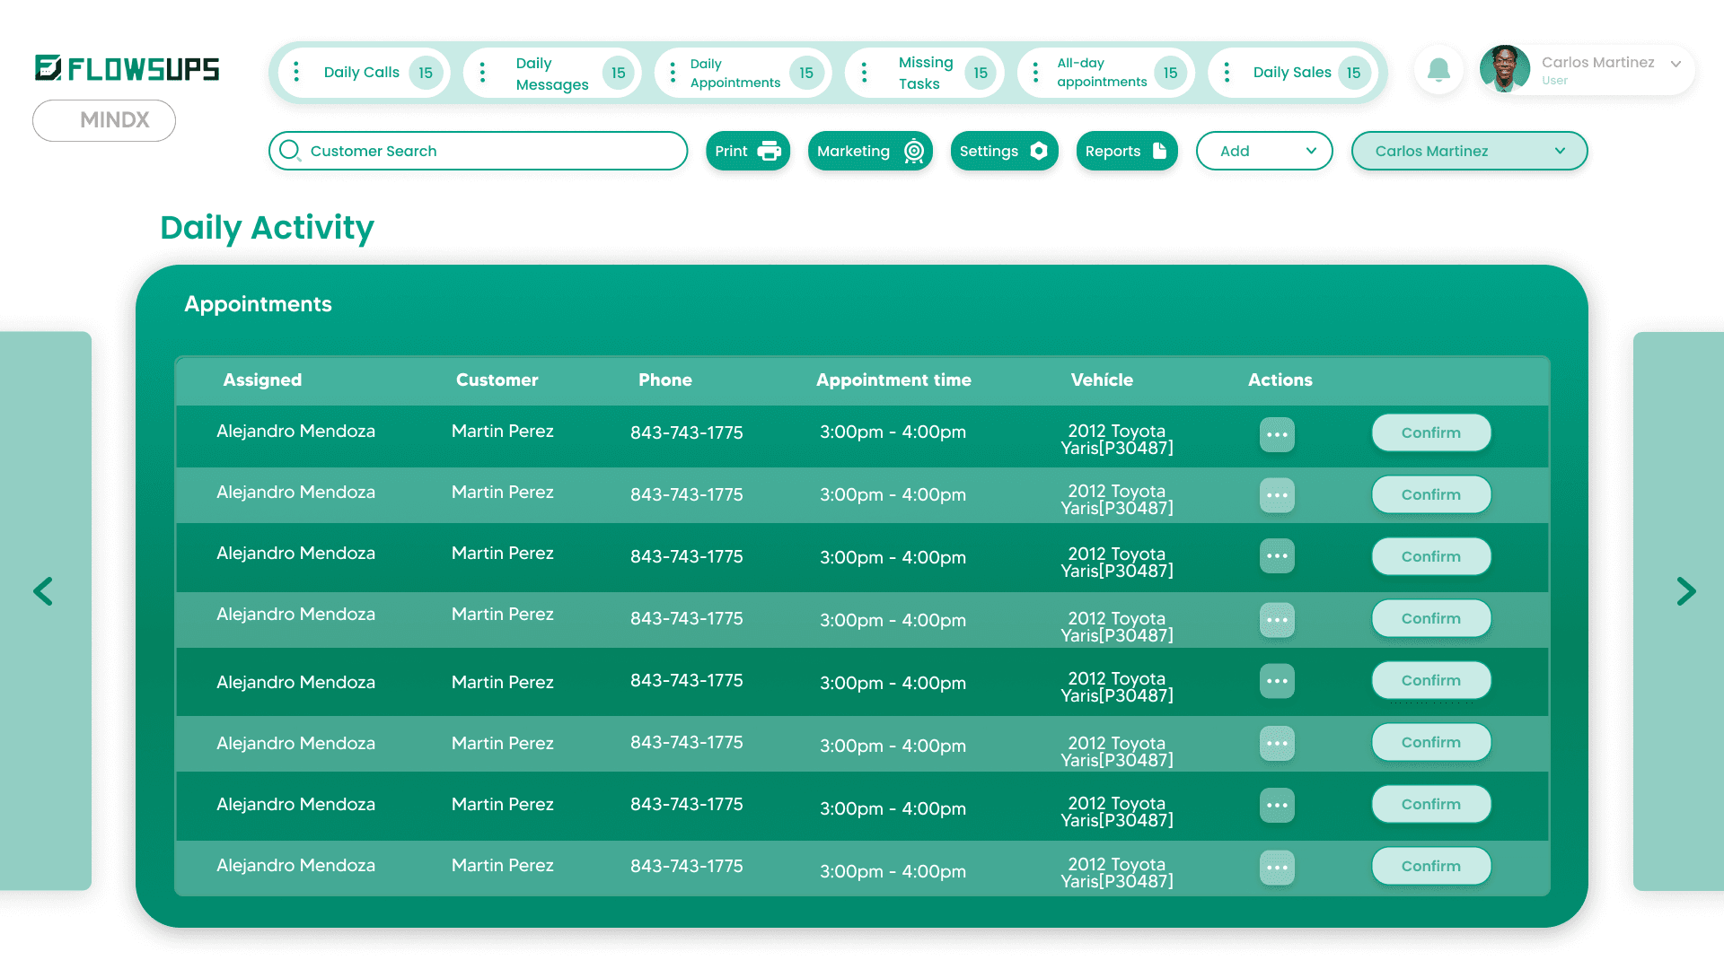Click the Print button's printer icon
The height and width of the screenshot is (969, 1724).
(x=770, y=151)
